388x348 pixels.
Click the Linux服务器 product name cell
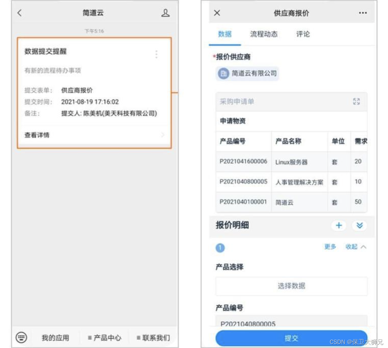299,162
